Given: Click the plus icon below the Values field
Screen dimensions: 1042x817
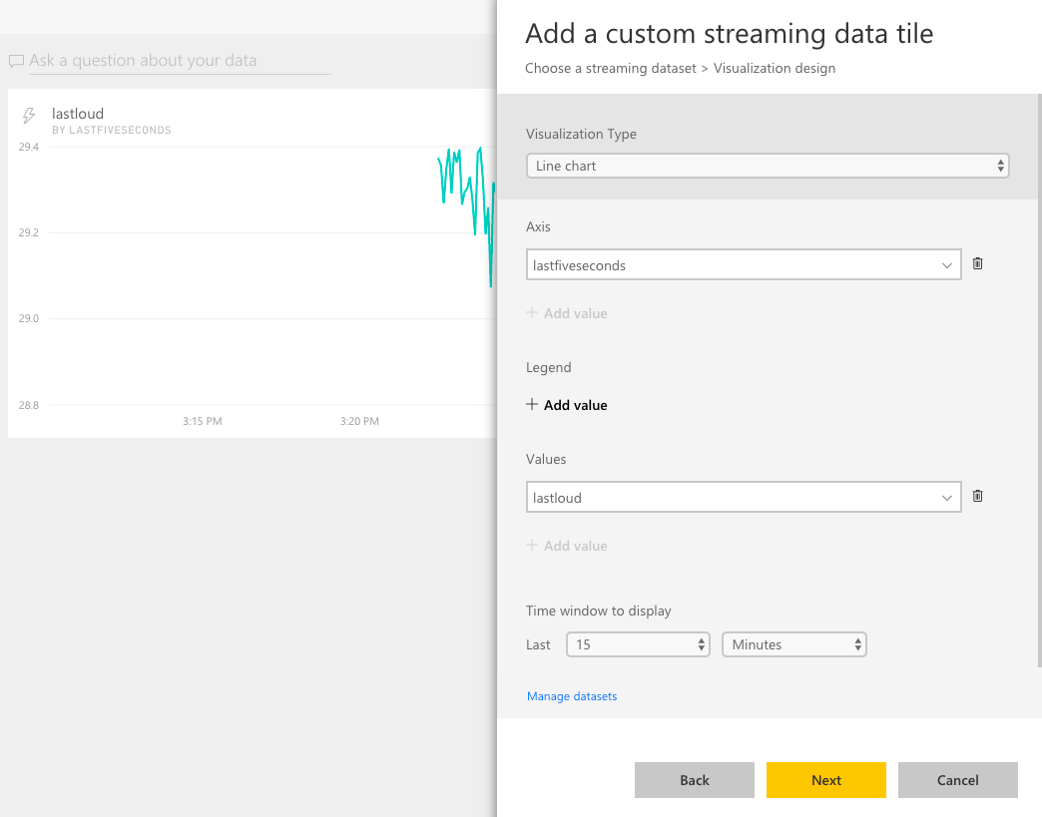Looking at the screenshot, I should click(x=534, y=545).
